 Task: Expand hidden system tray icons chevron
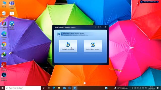click(x=130, y=88)
